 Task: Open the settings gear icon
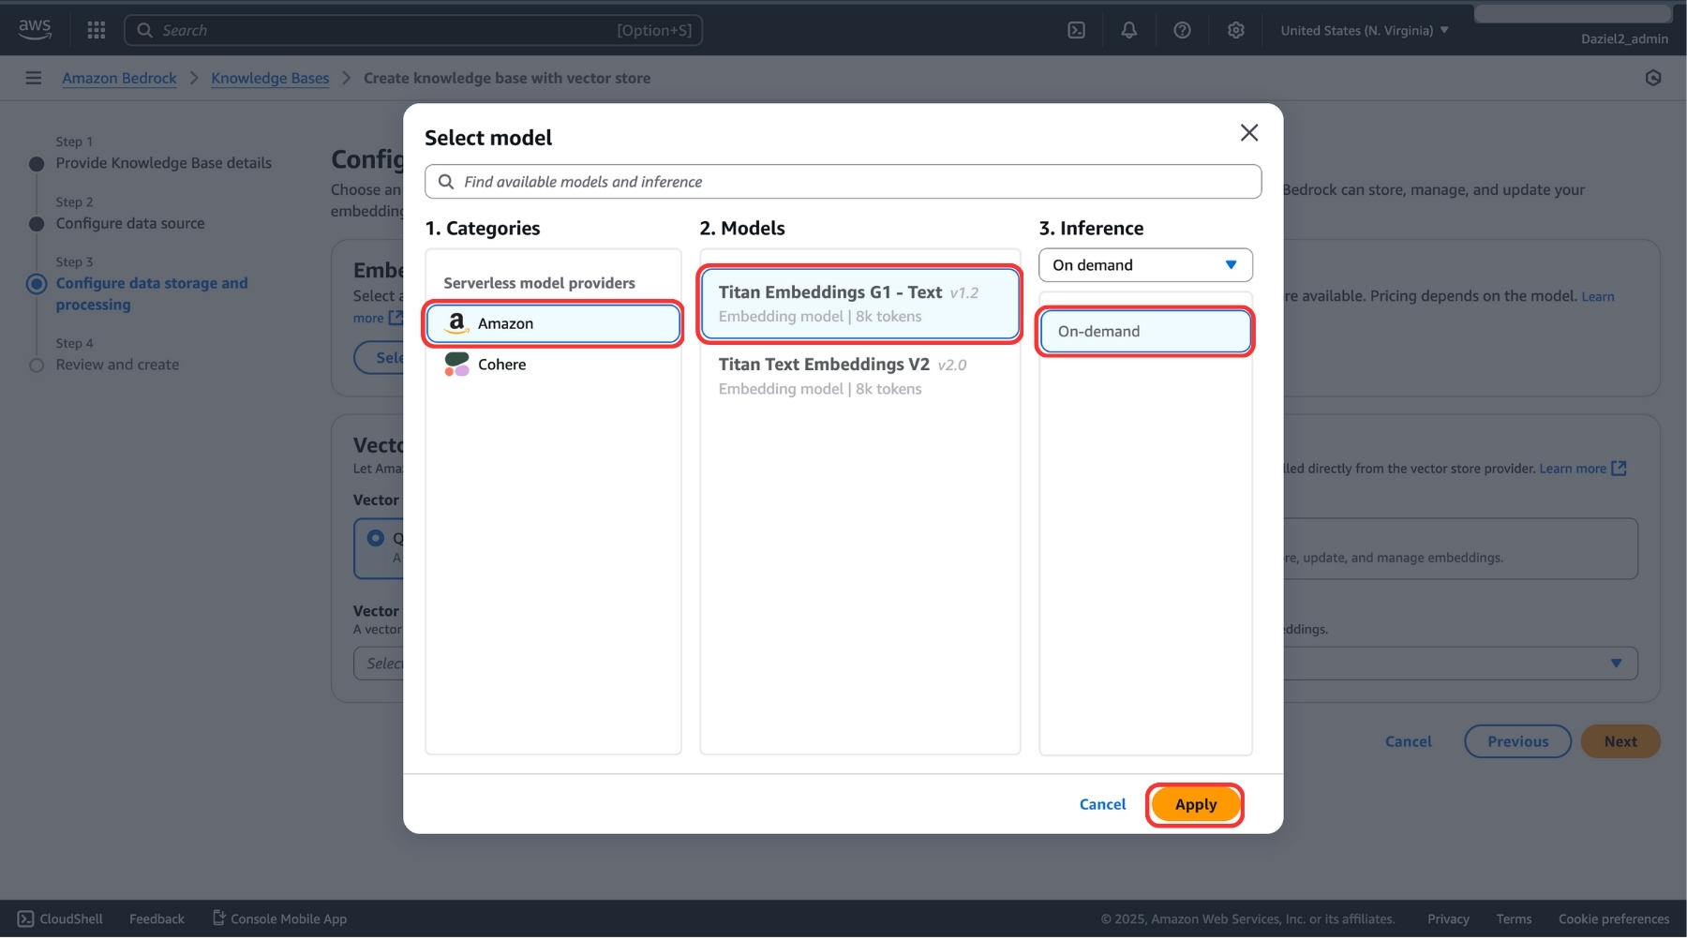point(1235,29)
